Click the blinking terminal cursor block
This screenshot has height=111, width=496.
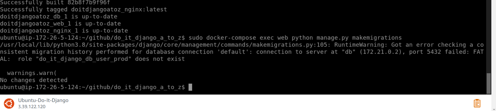[x=190, y=87]
